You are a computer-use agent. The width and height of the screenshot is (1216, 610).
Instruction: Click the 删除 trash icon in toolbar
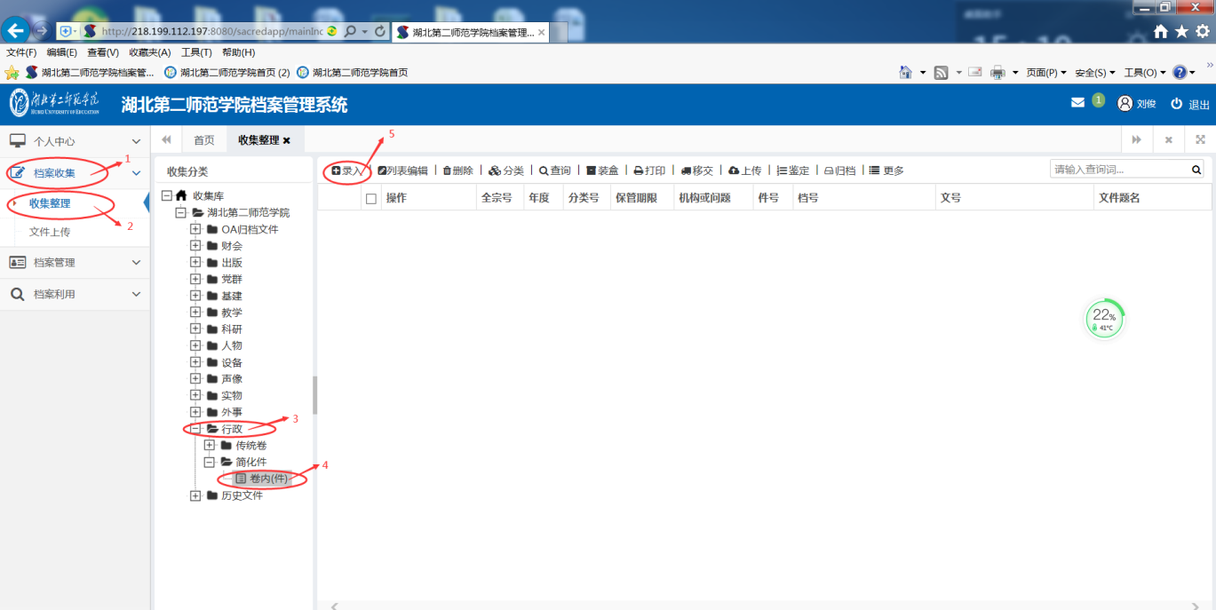click(x=447, y=170)
